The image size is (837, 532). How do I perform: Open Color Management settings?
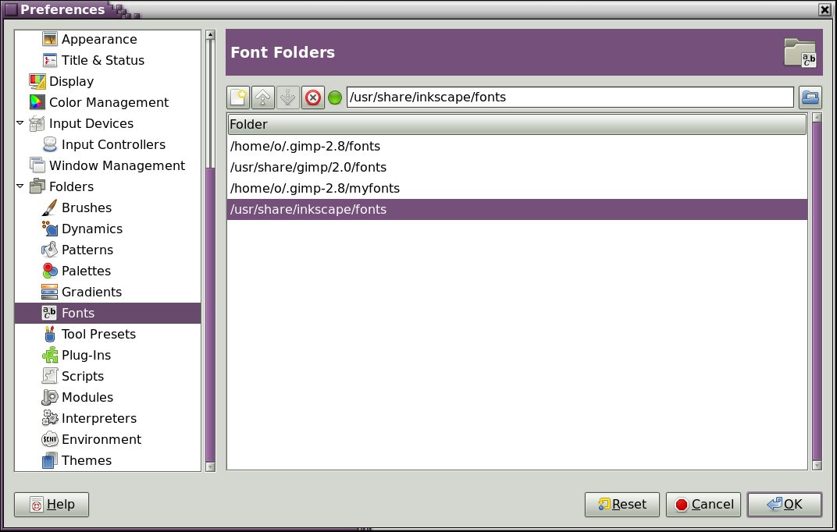pos(109,102)
